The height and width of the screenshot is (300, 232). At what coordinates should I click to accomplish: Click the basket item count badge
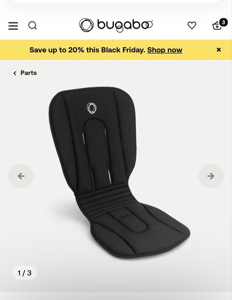click(x=223, y=22)
